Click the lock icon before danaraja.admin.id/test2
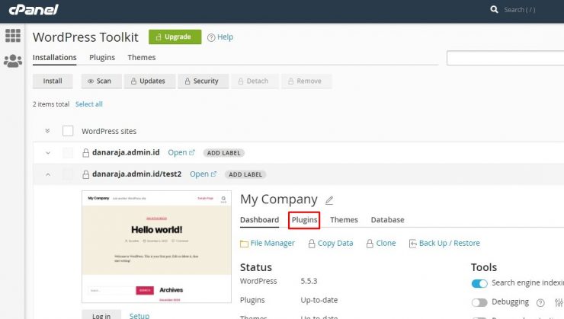The height and width of the screenshot is (319, 564). (85, 174)
